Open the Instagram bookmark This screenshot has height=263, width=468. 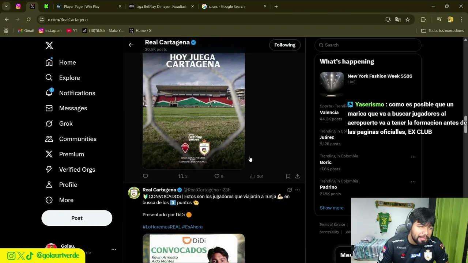pos(50,31)
